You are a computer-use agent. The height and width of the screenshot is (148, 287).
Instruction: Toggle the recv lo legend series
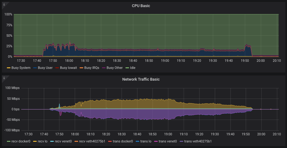pyautogui.click(x=42, y=141)
